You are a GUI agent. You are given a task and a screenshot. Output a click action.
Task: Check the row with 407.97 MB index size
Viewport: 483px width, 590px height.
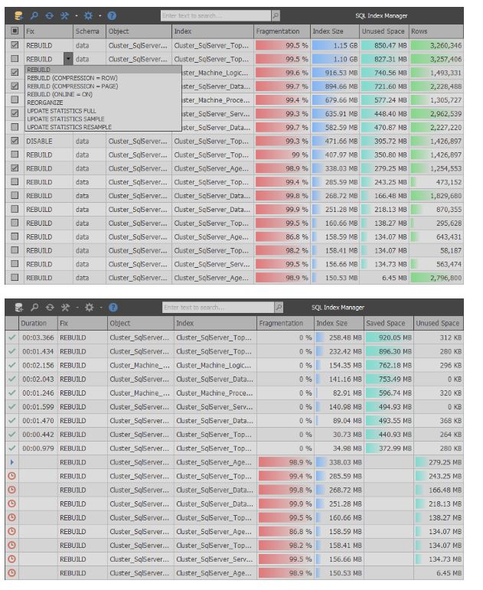[15, 155]
